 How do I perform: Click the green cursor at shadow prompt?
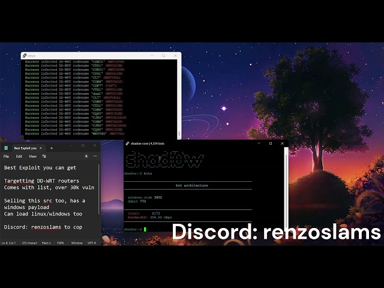(x=145, y=229)
